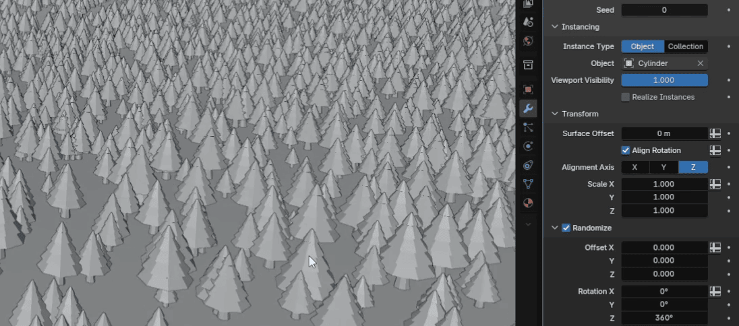Viewport: 739px width, 326px height.
Task: Disable the Randomize checkbox
Action: (566, 228)
